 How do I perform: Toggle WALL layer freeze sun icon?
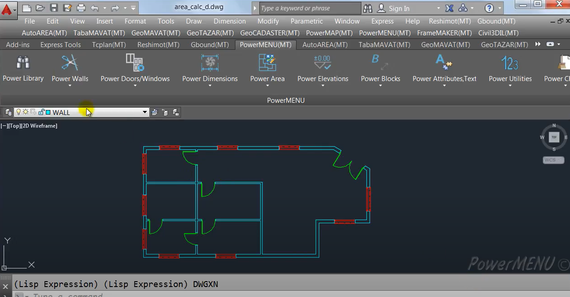pyautogui.click(x=25, y=112)
